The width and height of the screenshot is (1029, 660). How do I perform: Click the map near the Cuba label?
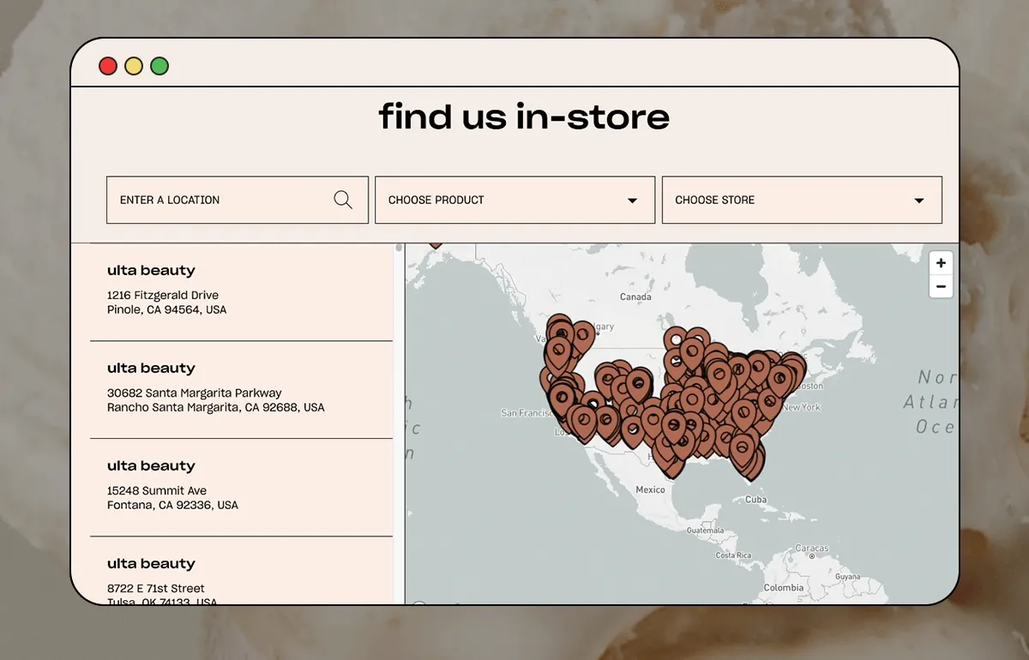coord(758,498)
